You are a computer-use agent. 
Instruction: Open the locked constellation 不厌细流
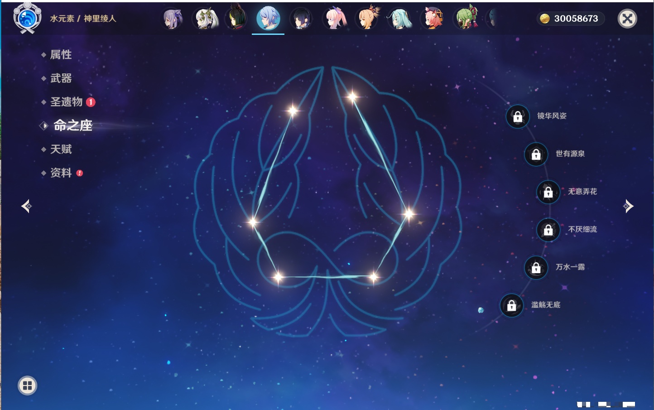pos(548,230)
